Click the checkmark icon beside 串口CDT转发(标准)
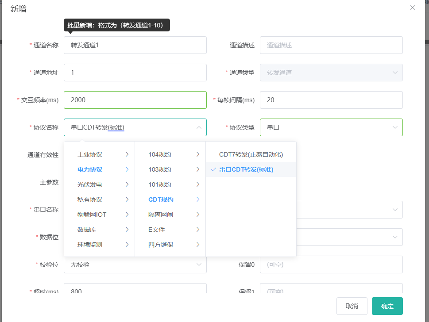Viewport: 429px width, 322px height. coord(214,169)
